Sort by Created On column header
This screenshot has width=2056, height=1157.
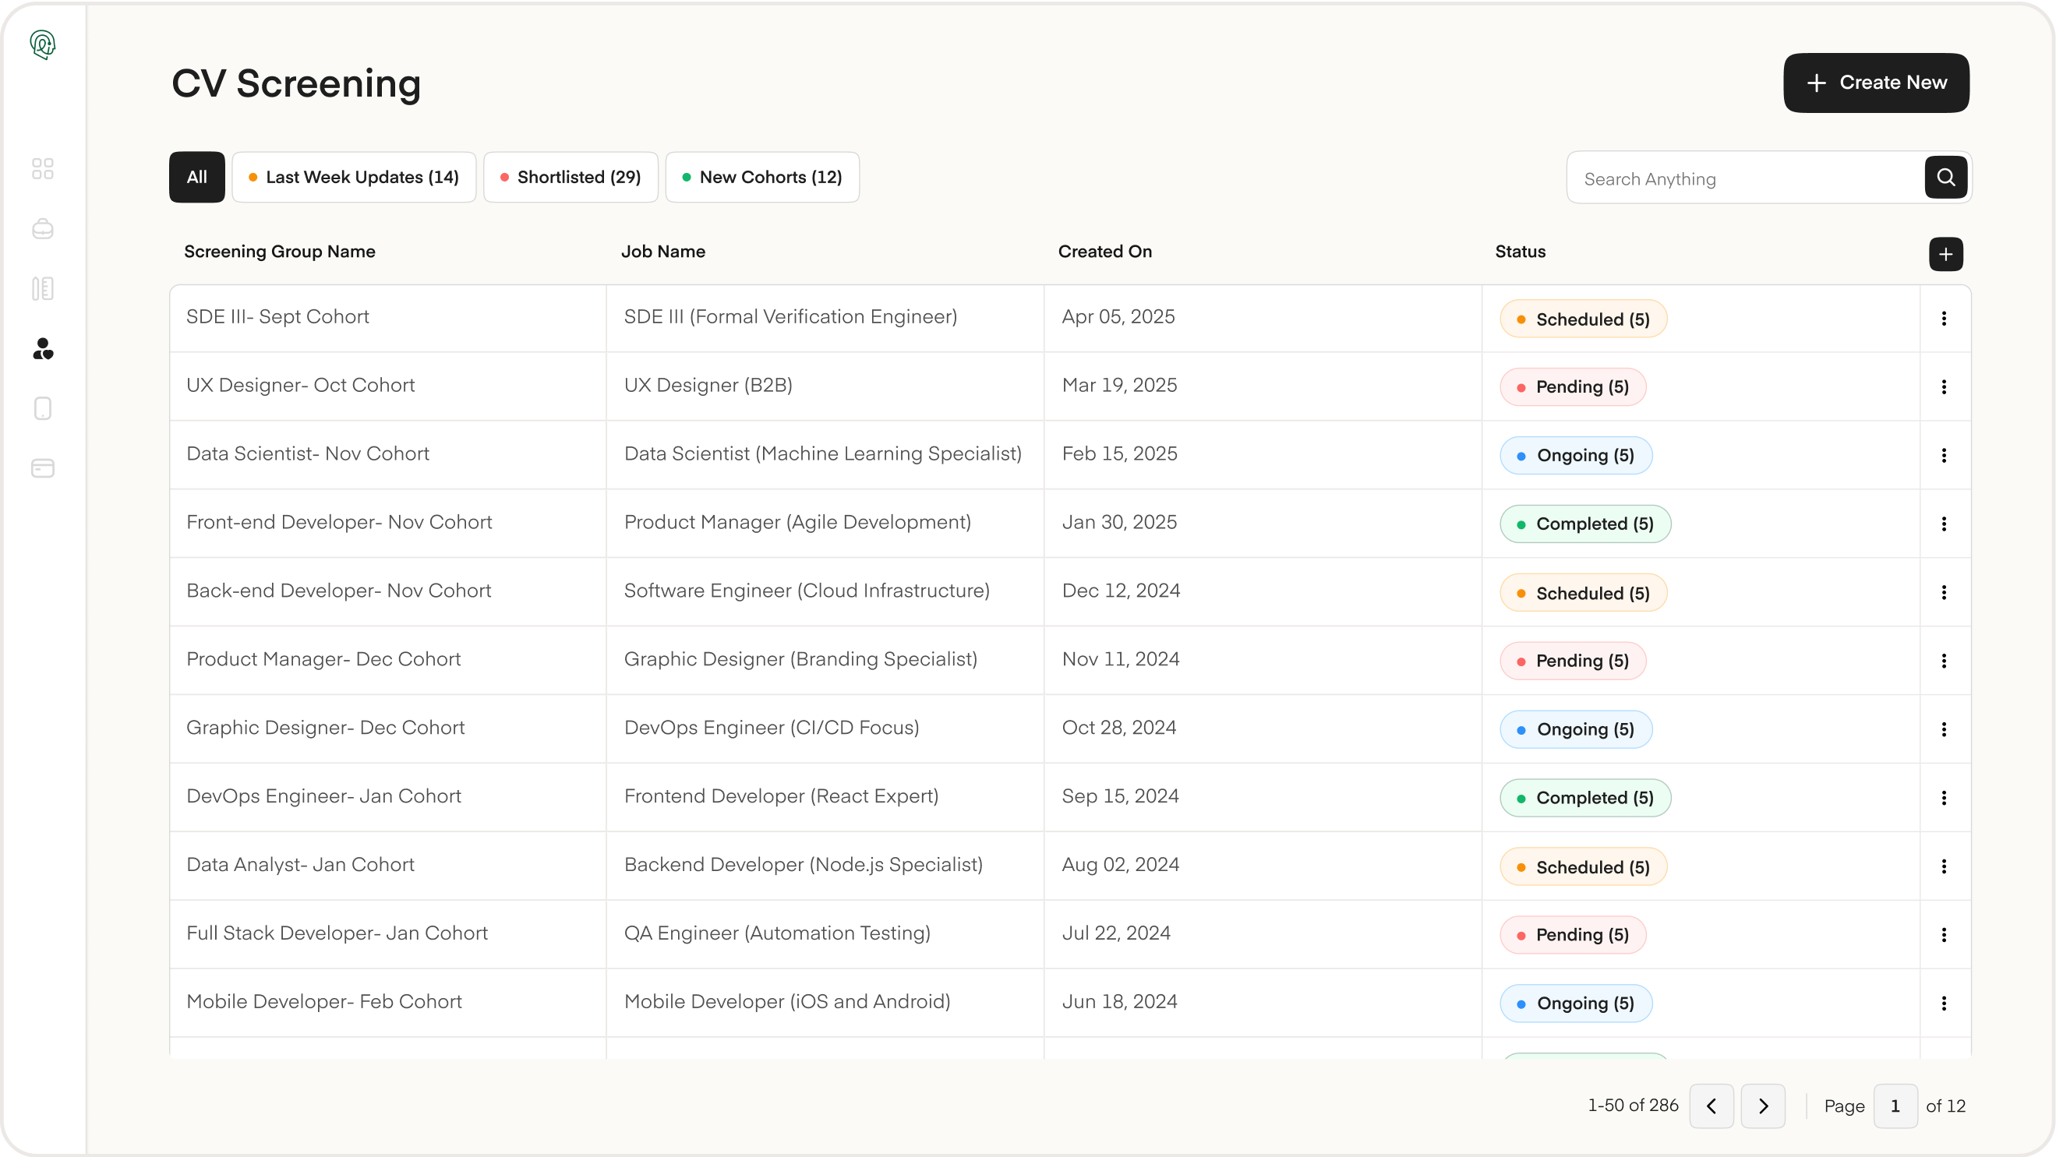1104,252
